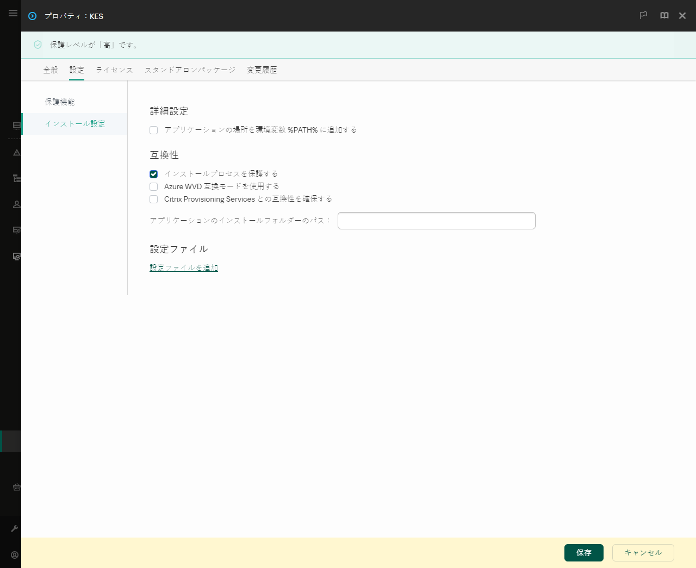Screen dimensions: 696x568
Task: Click the 設定ファイルを追加 link
Action: pyautogui.click(x=183, y=267)
